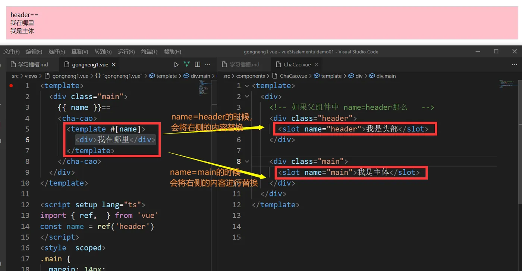Open the 文件(F) menu
Viewport: 522px width, 271px height.
(12, 51)
